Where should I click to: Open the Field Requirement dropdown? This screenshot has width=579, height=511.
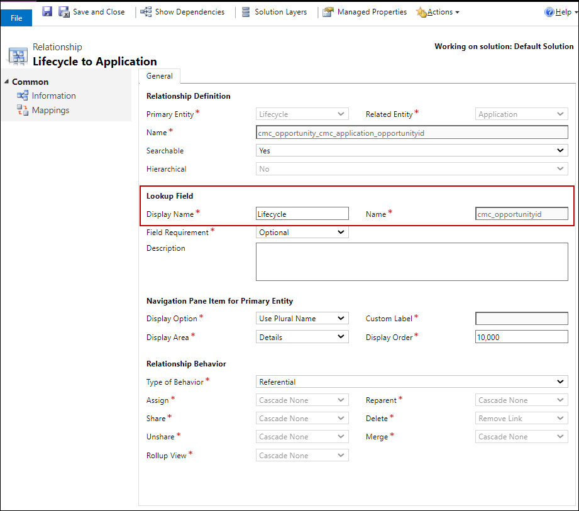(x=302, y=233)
